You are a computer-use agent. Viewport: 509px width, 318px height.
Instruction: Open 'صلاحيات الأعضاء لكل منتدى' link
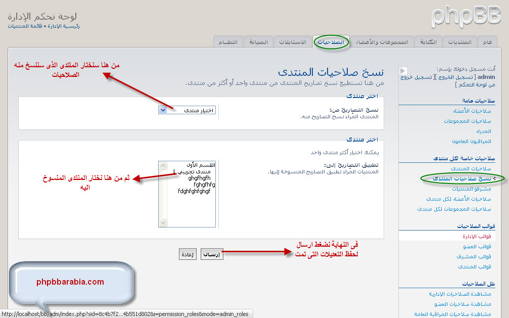[x=458, y=199]
